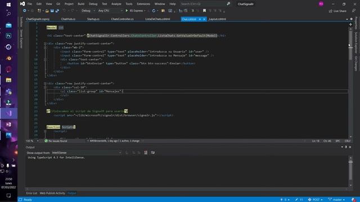Open the File menu
Image resolution: width=360 pixels, height=202 pixels.
(30, 4)
